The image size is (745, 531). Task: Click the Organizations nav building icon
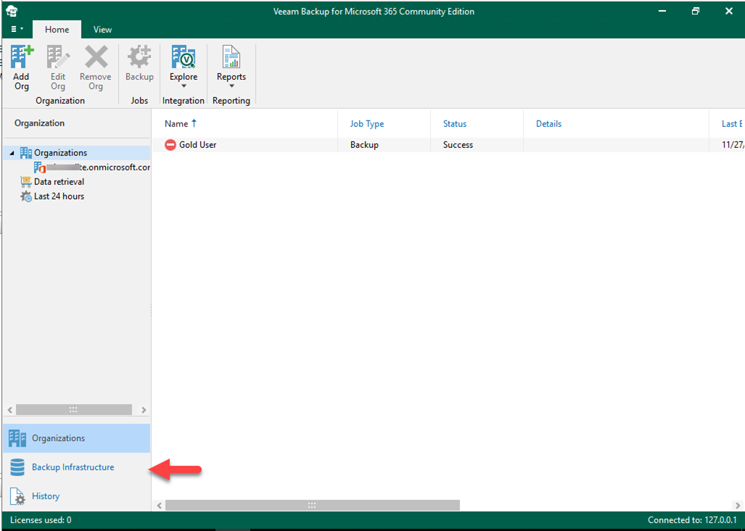tap(17, 438)
